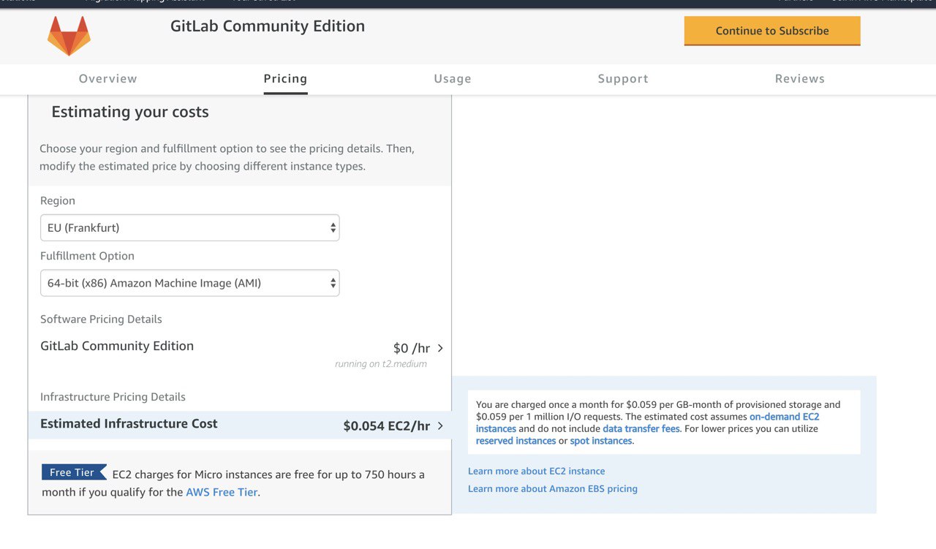Click the $0.054 EC2/hr price
The height and width of the screenshot is (549, 936).
tap(386, 425)
